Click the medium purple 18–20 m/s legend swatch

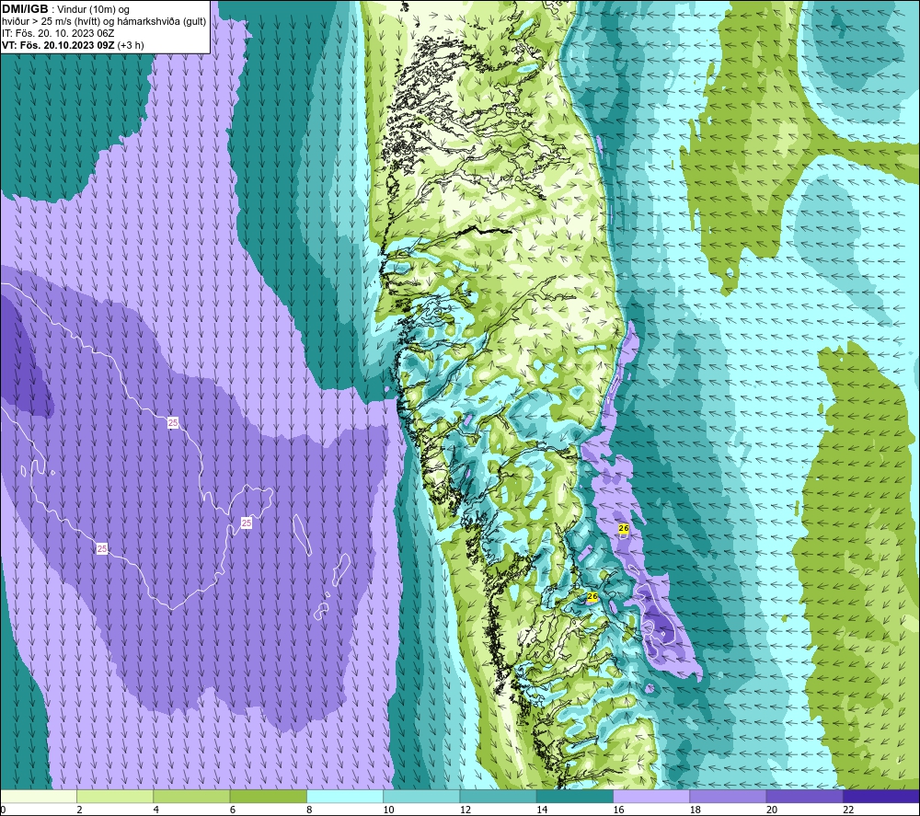pos(728,796)
